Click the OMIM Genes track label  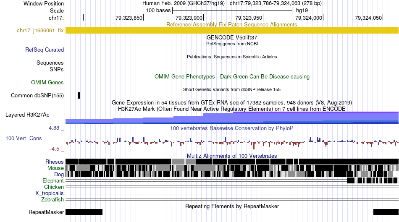coord(47,82)
